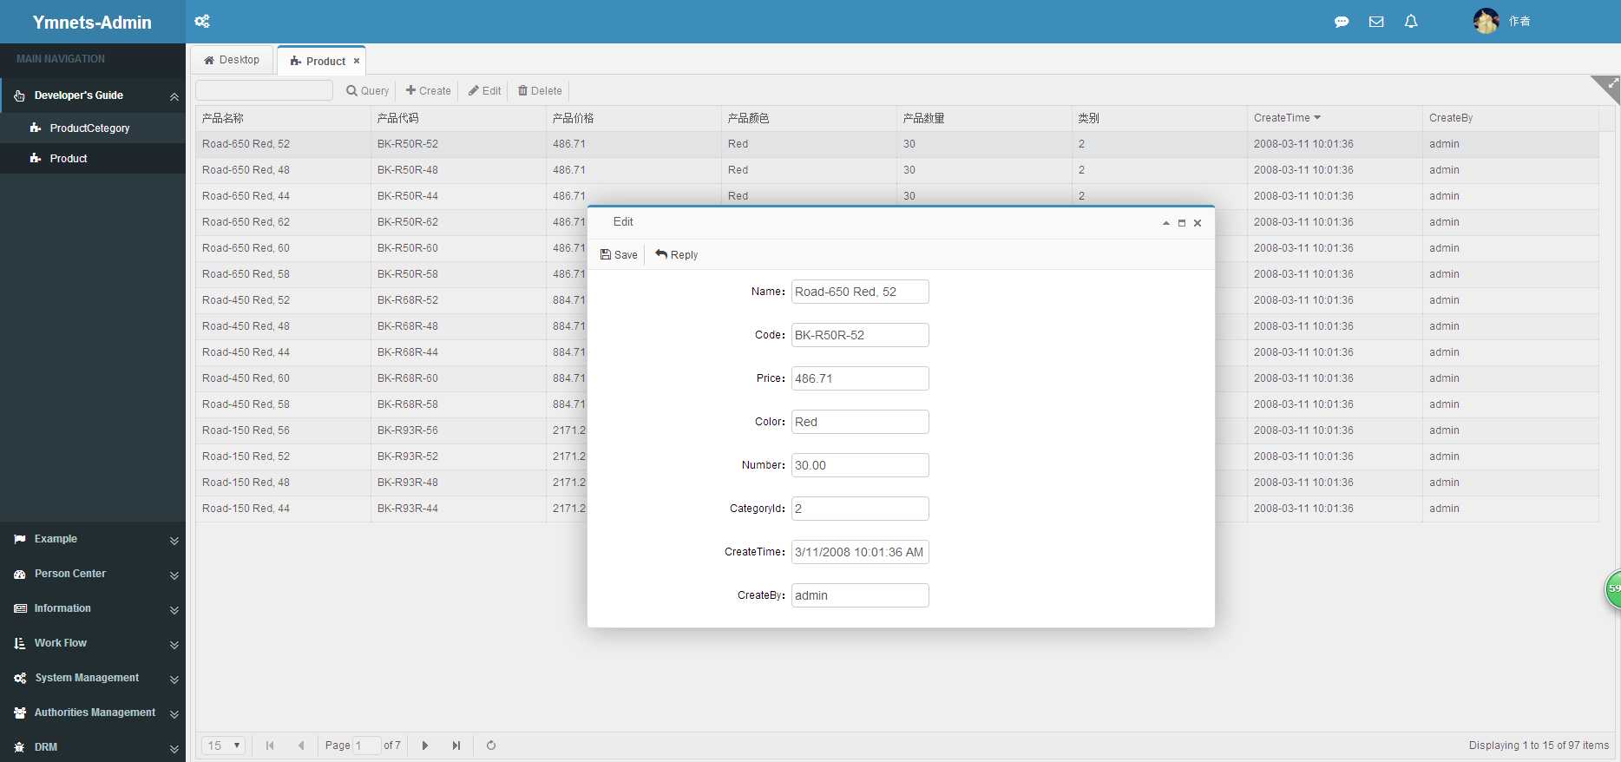Switch to the Desktop tab
1621x762 pixels.
pyautogui.click(x=232, y=60)
